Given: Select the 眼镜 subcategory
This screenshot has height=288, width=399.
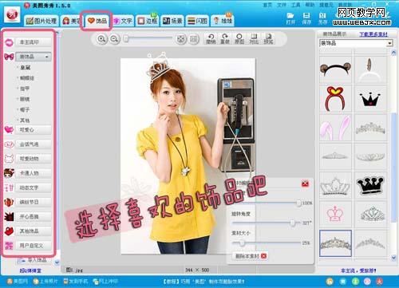Looking at the screenshot, I should tap(25, 99).
